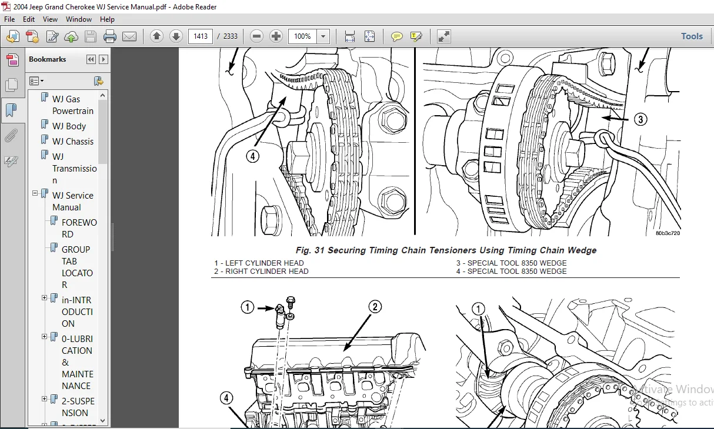Select the WJ Gas Powertrain bookmark

[72, 105]
